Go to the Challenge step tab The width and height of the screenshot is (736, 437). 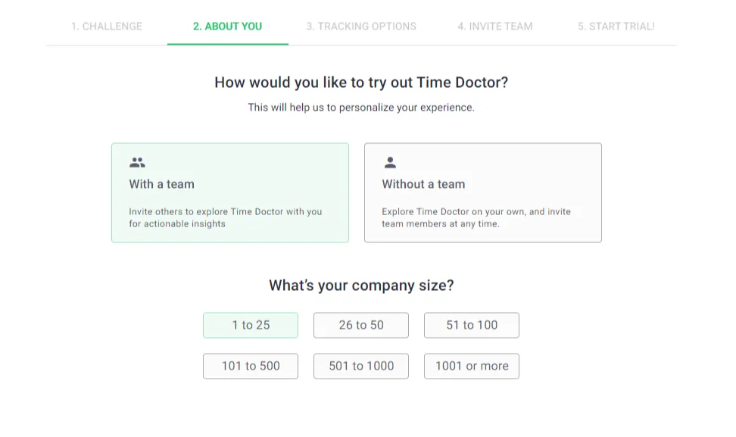(107, 26)
